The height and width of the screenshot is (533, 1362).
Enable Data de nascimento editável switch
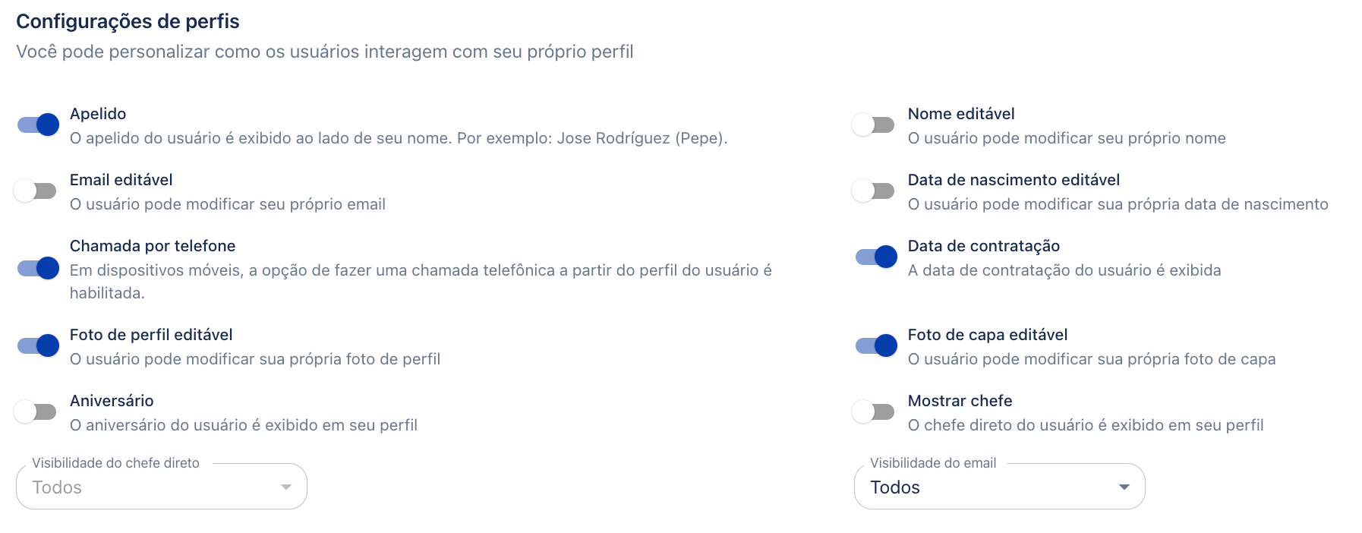pos(872,191)
